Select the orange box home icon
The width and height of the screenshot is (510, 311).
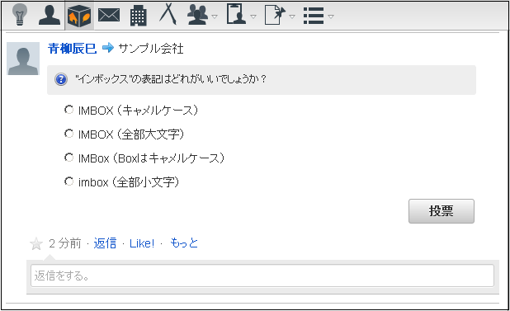coord(79,16)
